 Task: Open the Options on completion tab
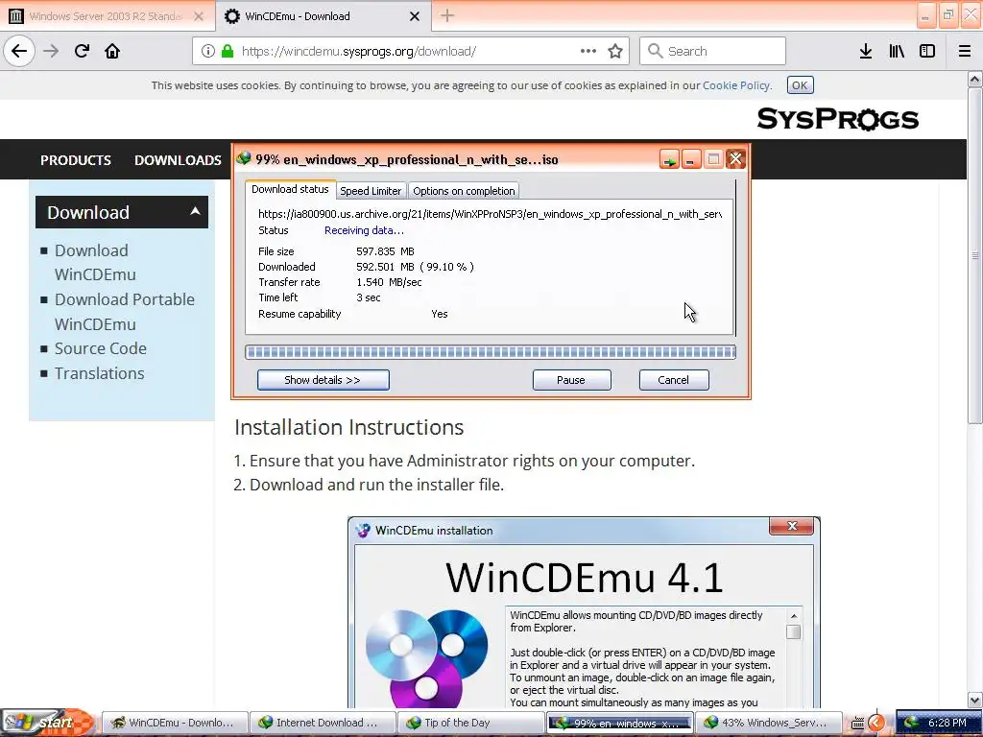tap(464, 191)
